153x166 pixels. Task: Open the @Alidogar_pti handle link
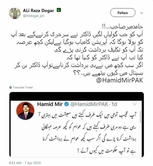[33, 16]
